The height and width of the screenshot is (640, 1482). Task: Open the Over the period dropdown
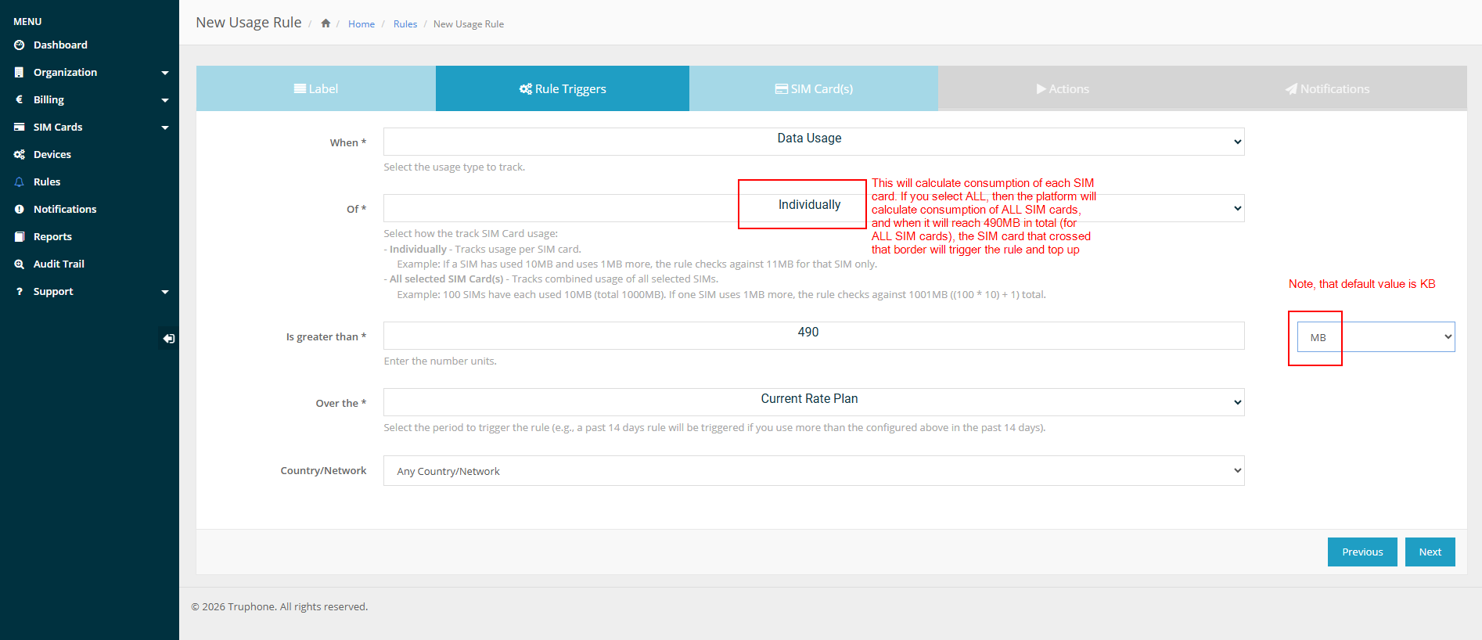coord(813,402)
